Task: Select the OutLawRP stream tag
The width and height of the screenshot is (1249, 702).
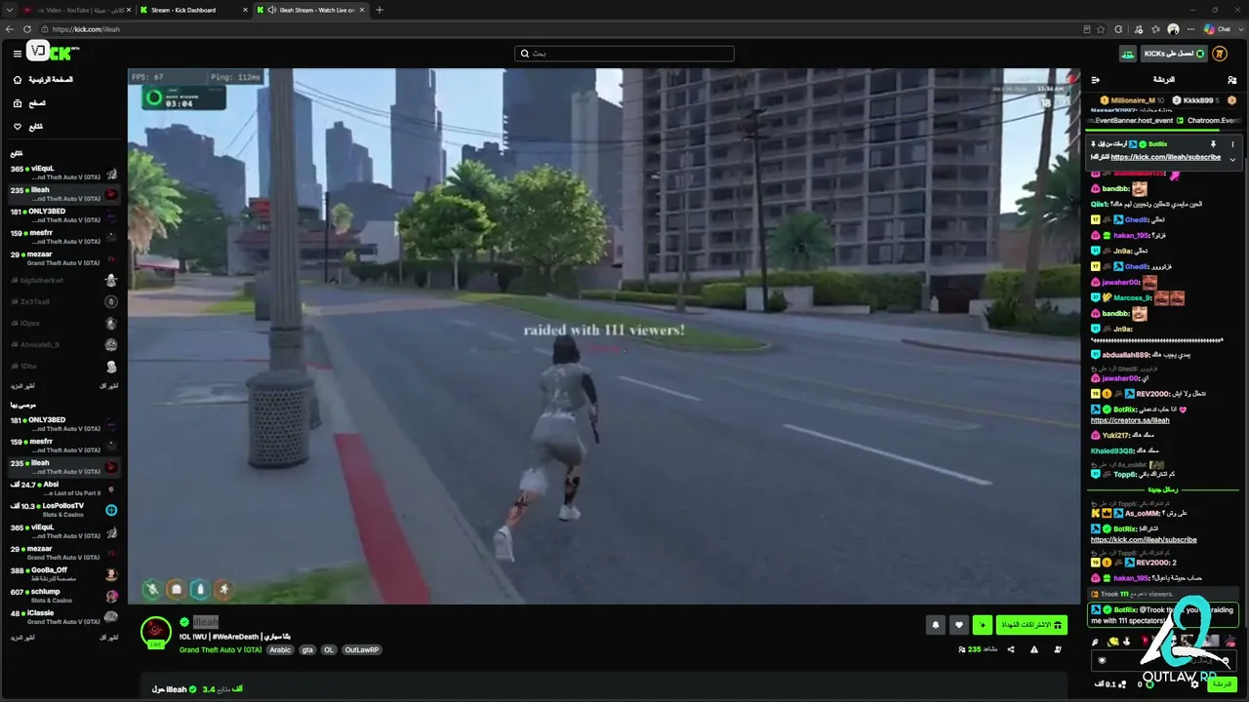Action: (x=362, y=649)
